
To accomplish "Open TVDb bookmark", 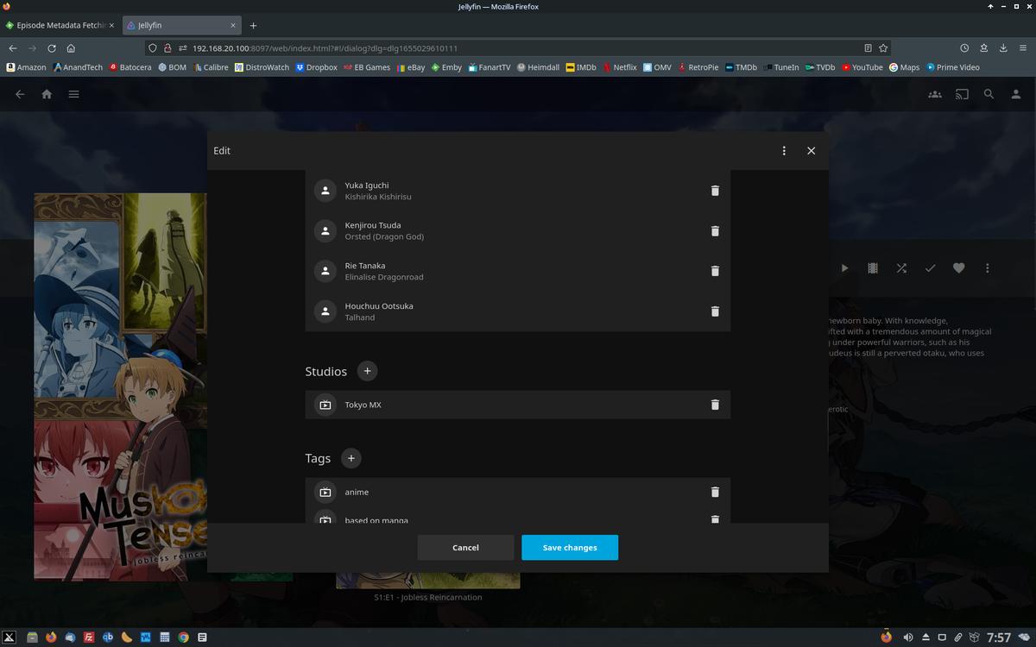I will point(820,67).
